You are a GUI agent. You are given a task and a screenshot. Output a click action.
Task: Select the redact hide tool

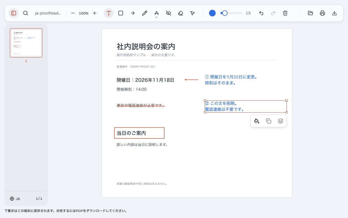pos(169,13)
